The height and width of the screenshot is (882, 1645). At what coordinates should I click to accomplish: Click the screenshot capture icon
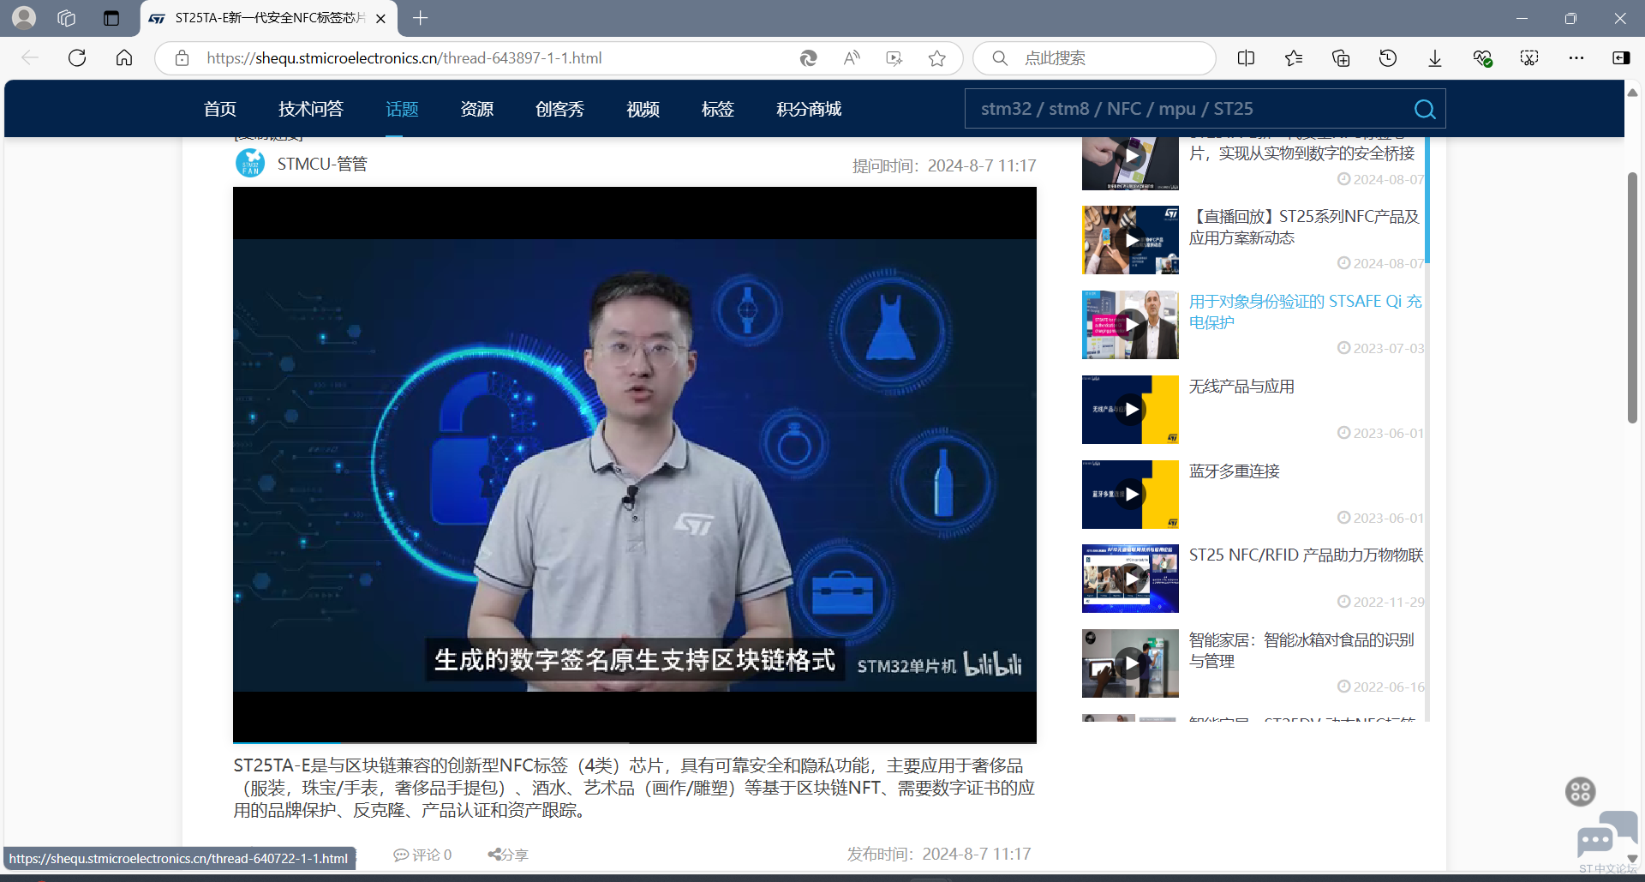1529,57
